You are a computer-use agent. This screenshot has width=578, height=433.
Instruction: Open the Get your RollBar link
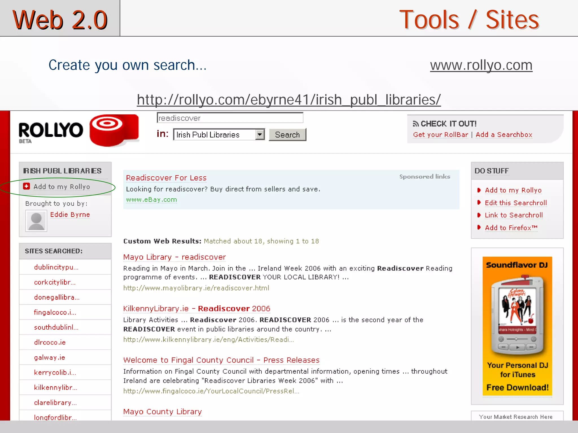pos(440,135)
